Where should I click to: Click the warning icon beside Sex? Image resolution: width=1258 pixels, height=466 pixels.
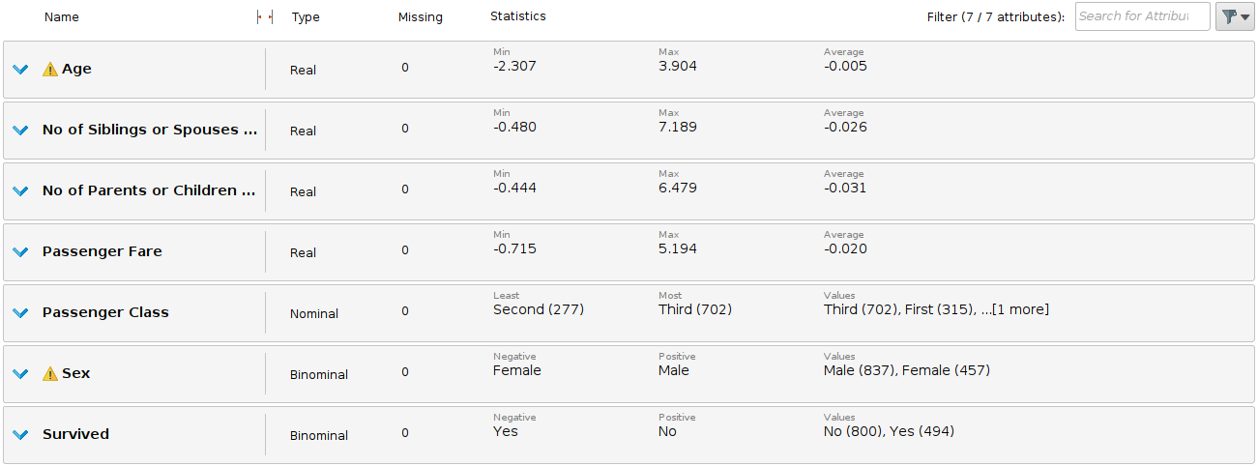point(50,374)
